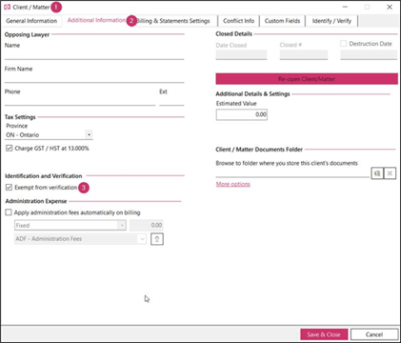Click the administration fee amount 0.00 field
The image size is (401, 343).
tap(147, 225)
